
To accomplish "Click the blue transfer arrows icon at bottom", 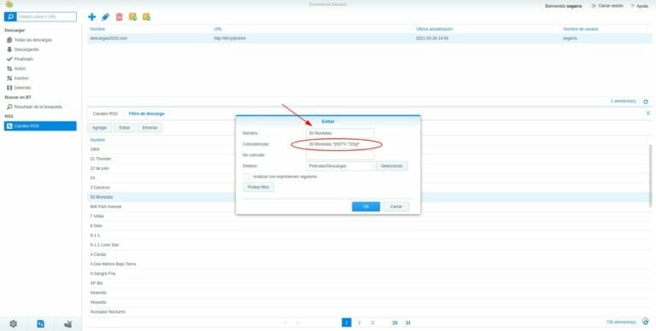I will pyautogui.click(x=41, y=323).
